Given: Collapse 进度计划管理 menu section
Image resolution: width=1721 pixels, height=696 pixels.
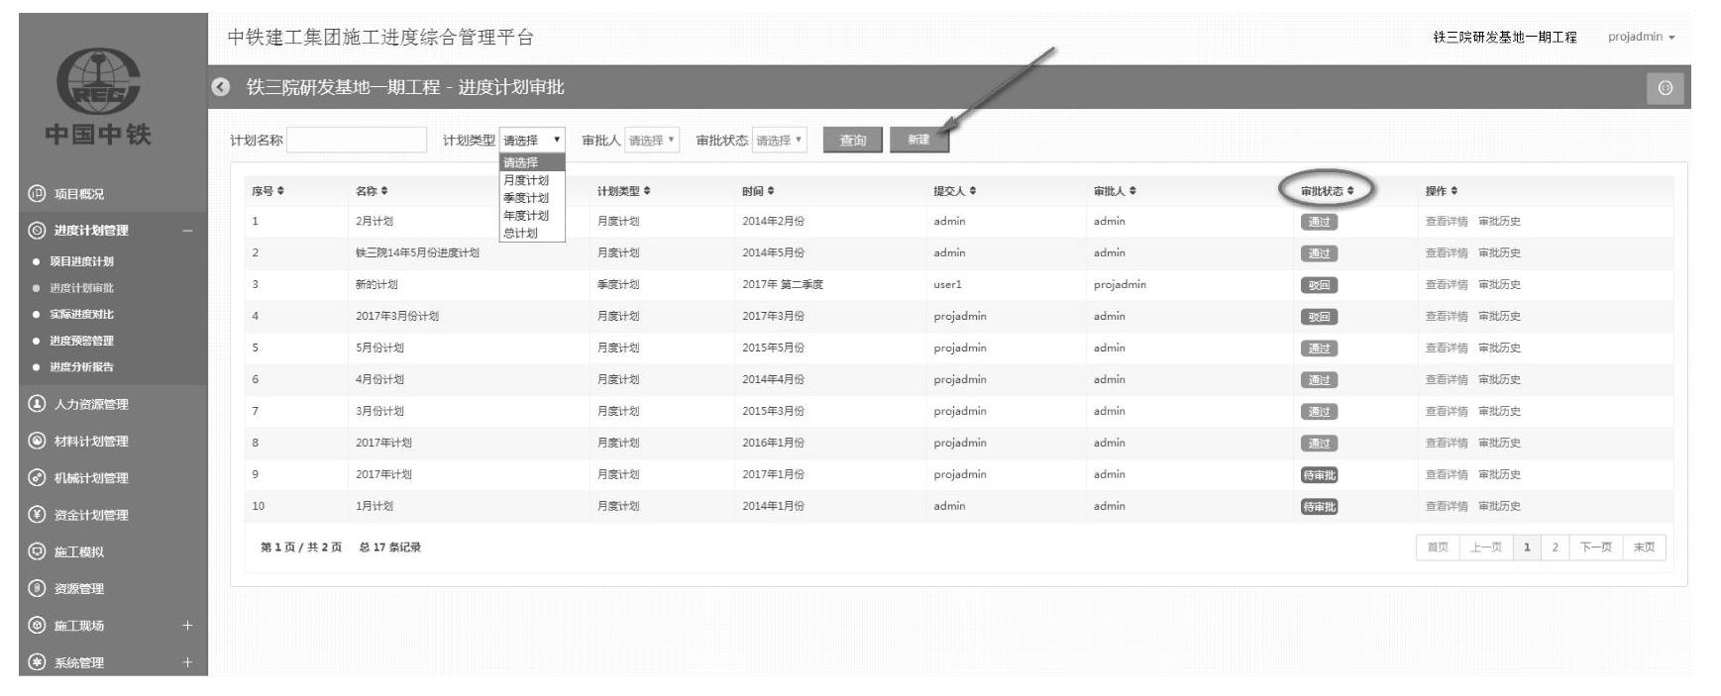Looking at the screenshot, I should [x=187, y=231].
